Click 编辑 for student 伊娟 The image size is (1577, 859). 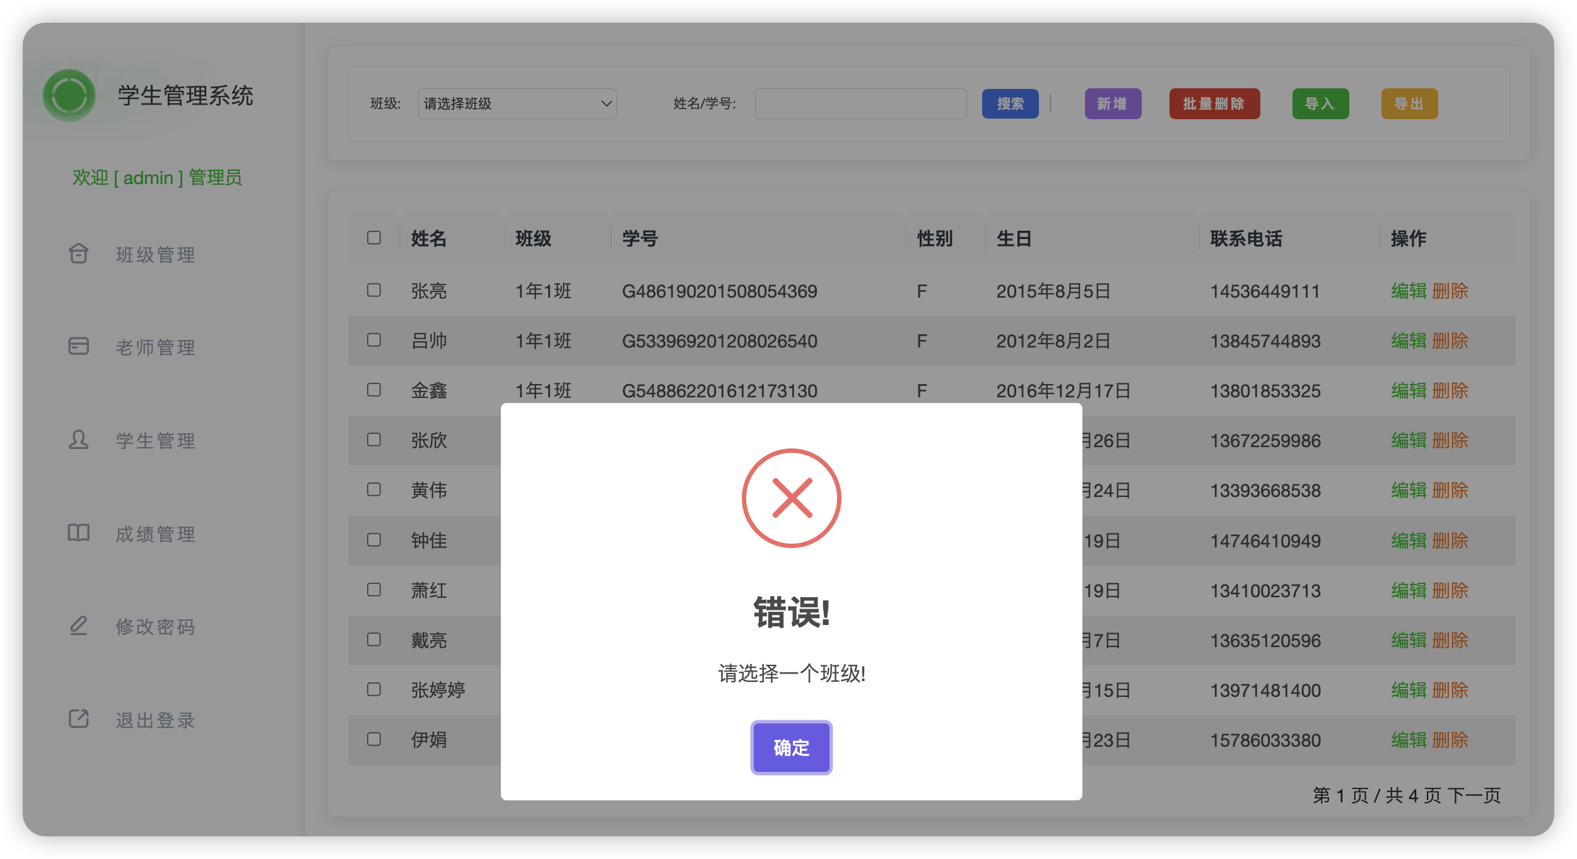[x=1409, y=740]
